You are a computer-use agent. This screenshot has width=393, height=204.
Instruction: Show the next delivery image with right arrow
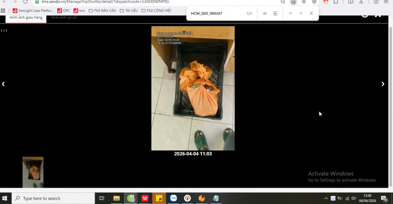coord(383,84)
